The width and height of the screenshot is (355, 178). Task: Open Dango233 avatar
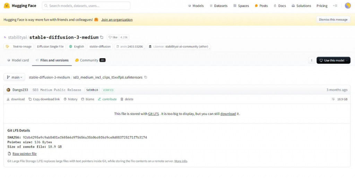pyautogui.click(x=8, y=90)
